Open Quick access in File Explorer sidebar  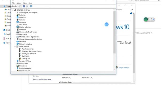(7, 6)
